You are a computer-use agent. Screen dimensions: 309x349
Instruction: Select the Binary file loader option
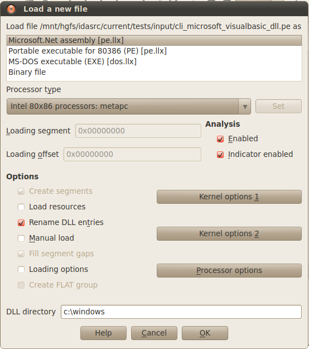[154, 72]
